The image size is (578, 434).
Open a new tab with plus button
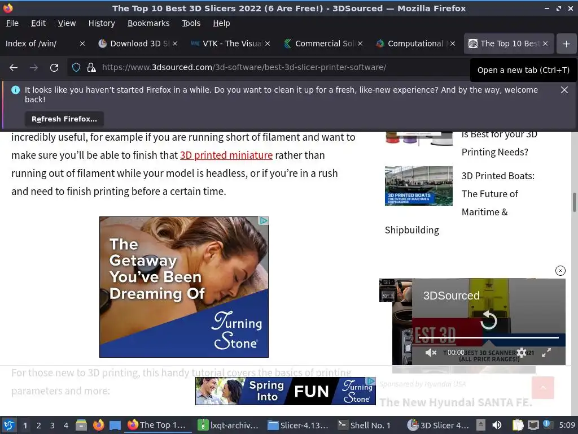pos(566,44)
